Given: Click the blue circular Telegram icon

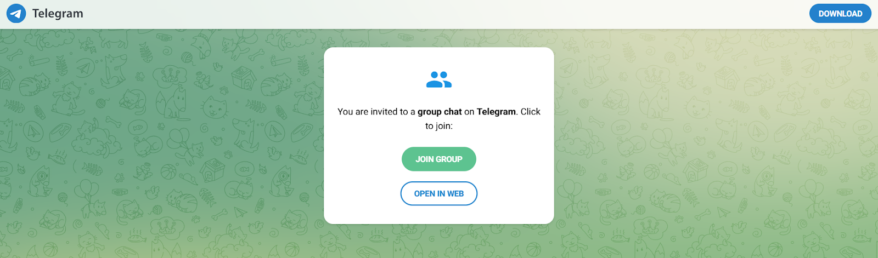Looking at the screenshot, I should pyautogui.click(x=16, y=13).
